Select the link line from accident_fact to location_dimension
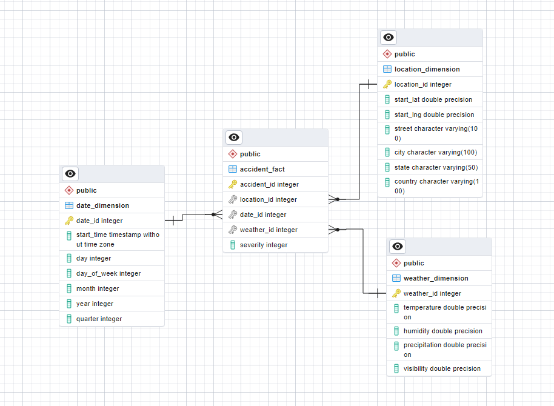 click(359, 141)
